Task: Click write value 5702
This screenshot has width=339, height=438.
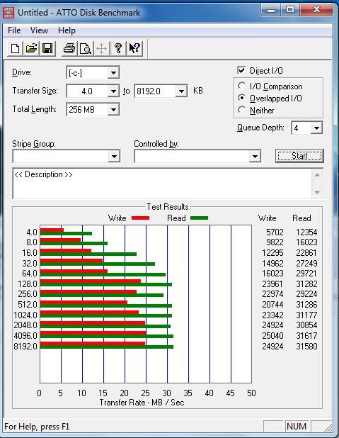Action: click(x=275, y=232)
